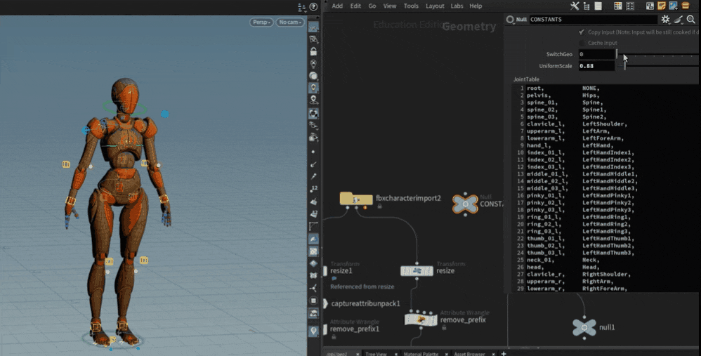This screenshot has height=356, width=701.
Task: Toggle the point numbers '12' display icon
Action: [x=314, y=188]
